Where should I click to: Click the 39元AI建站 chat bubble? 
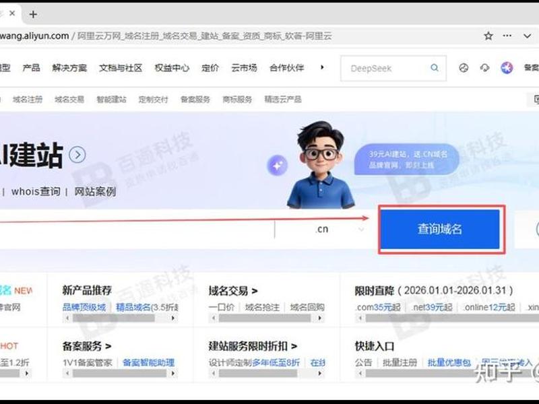(407, 159)
